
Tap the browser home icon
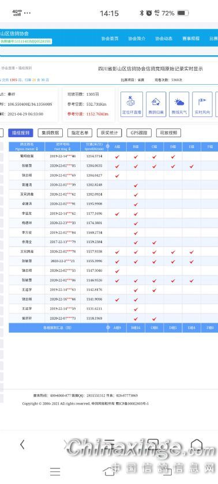[197, 444]
